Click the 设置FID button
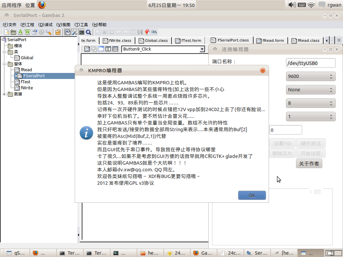The width and height of the screenshot is (343, 257). 282,144
